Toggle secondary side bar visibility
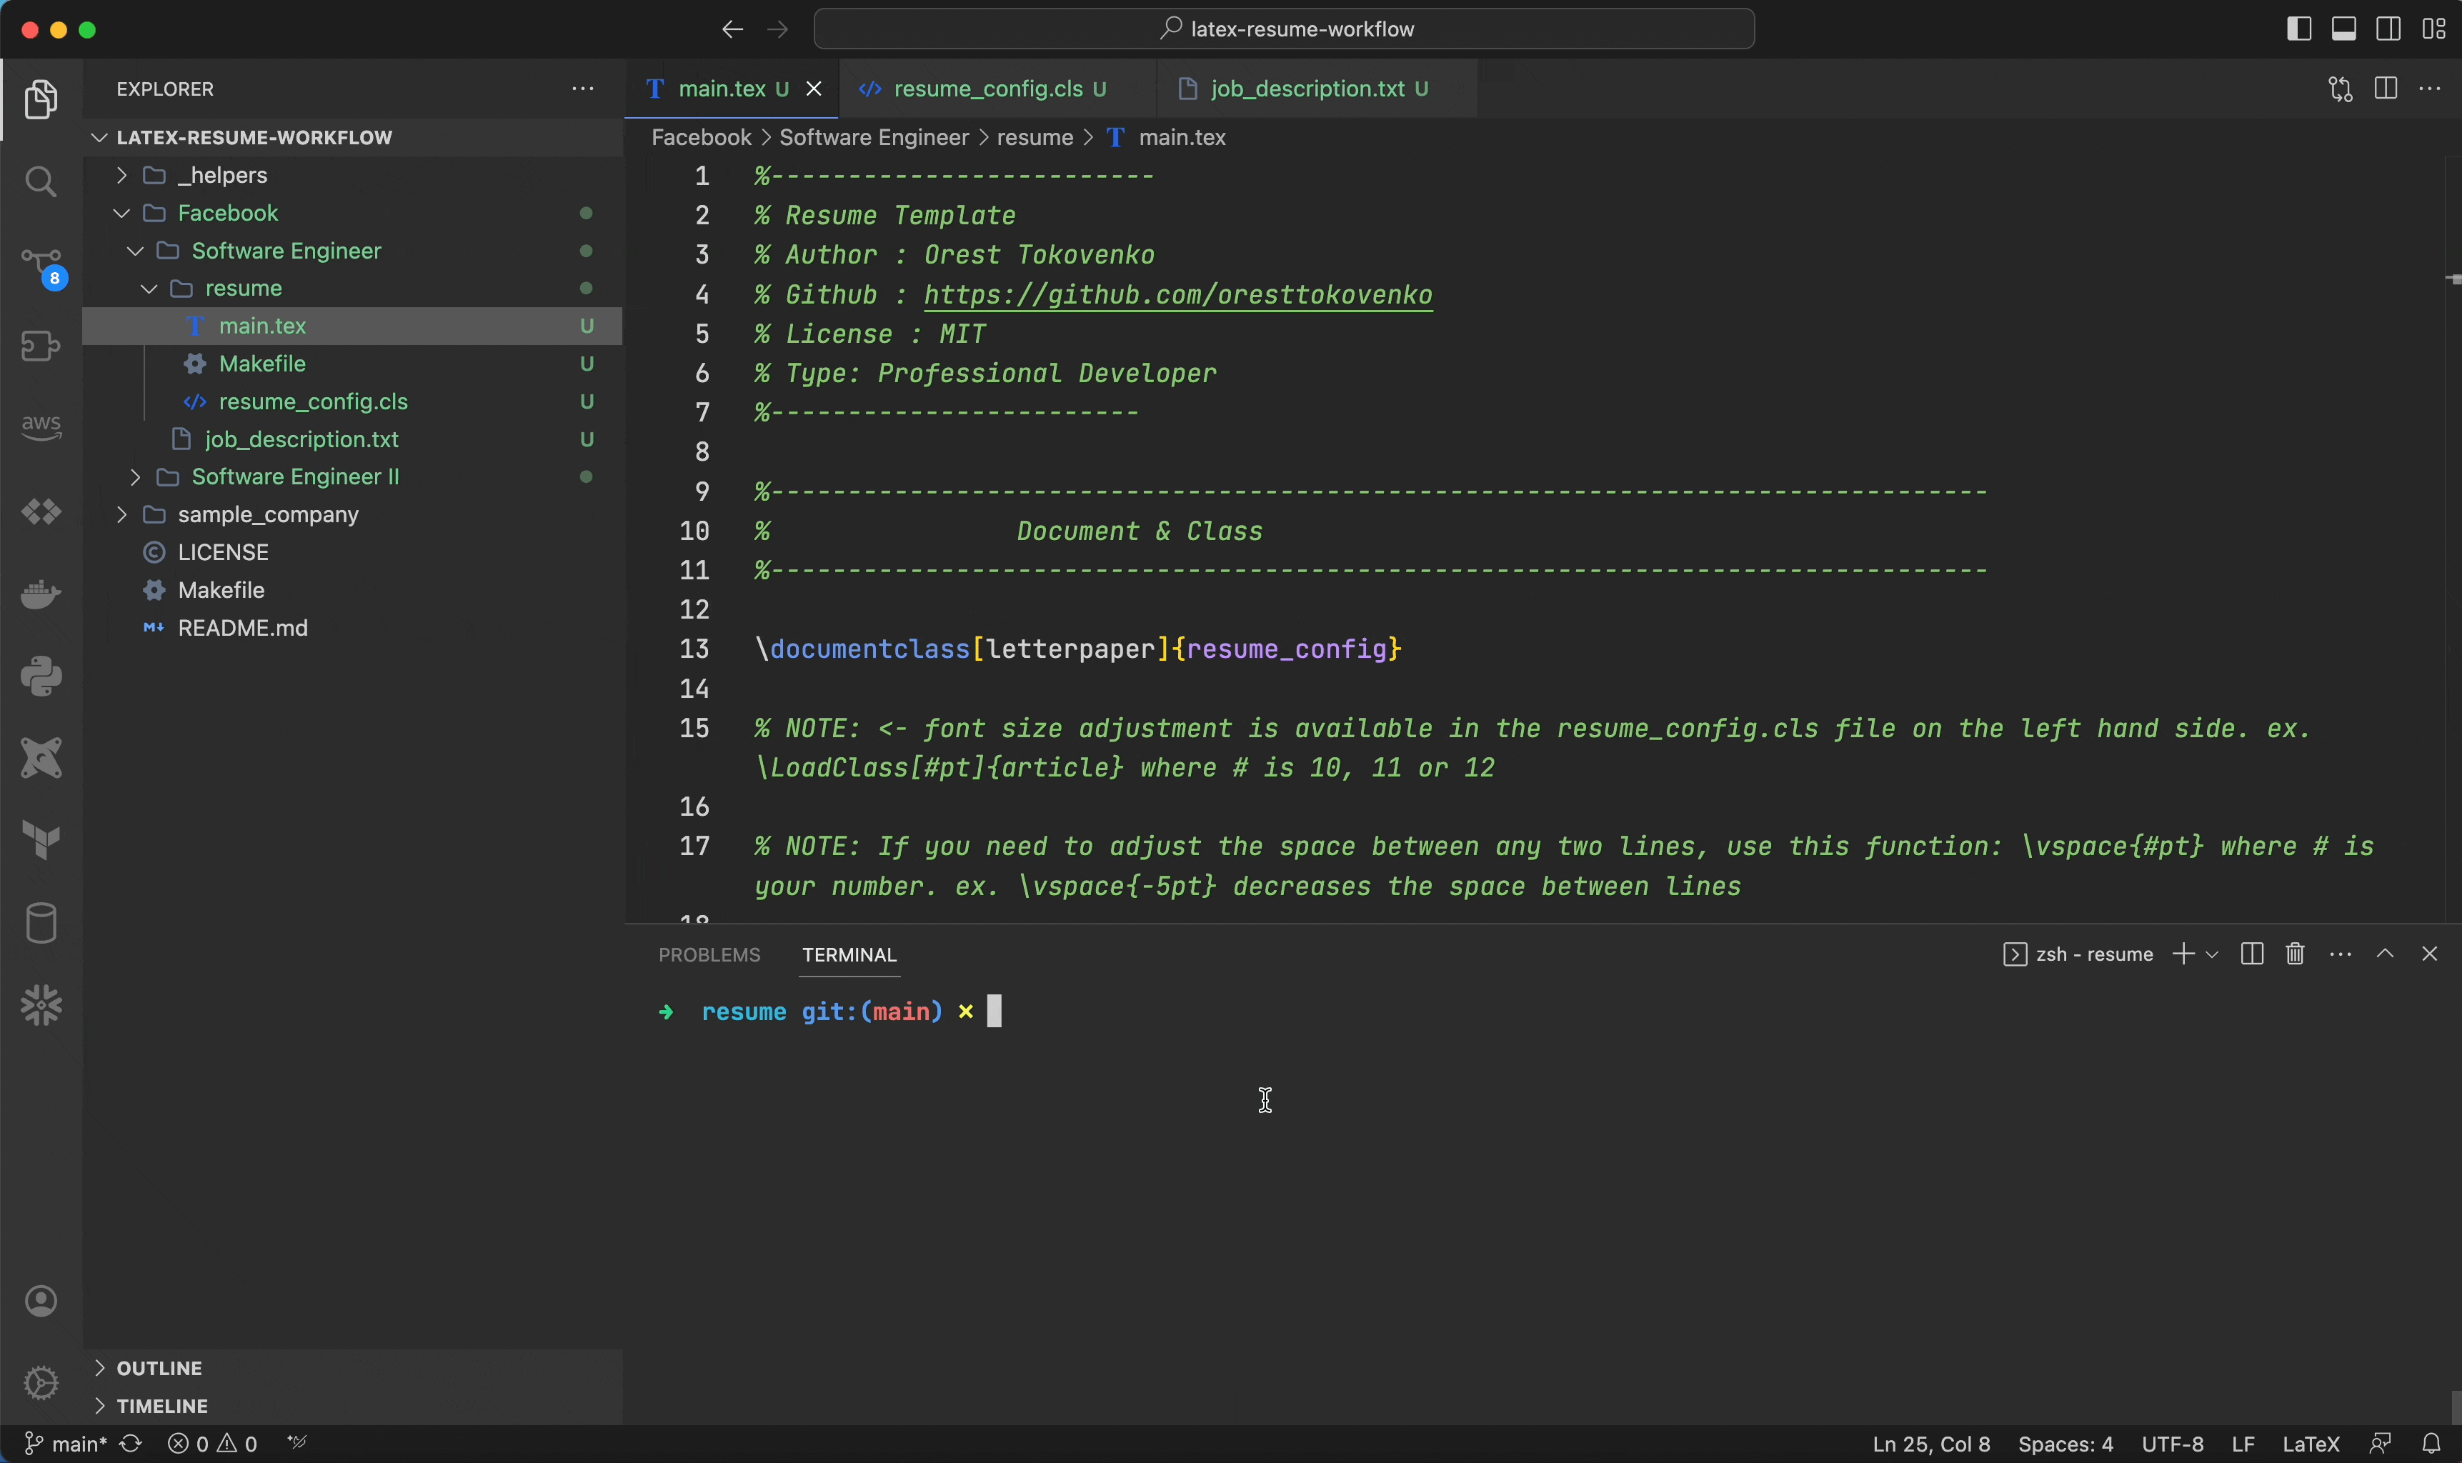This screenshot has width=2462, height=1463. (x=2389, y=29)
